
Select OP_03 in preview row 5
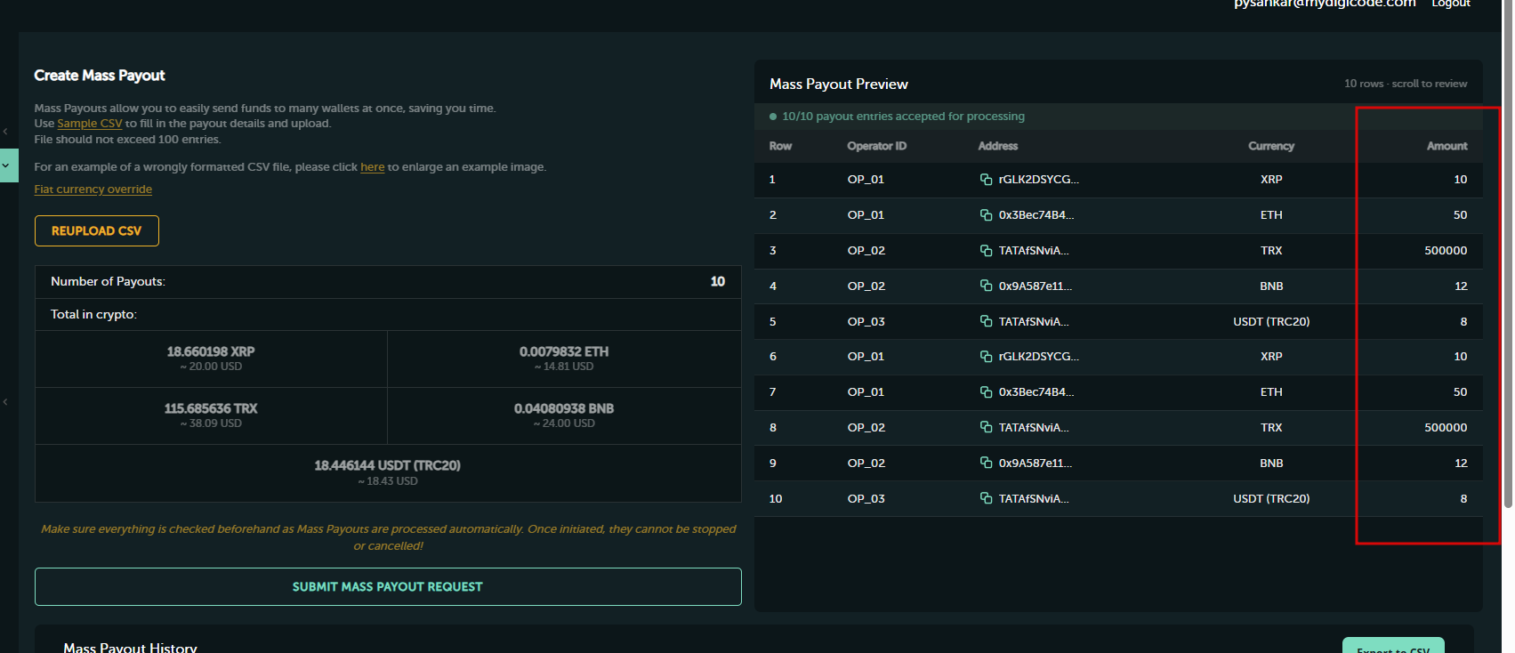click(x=866, y=321)
